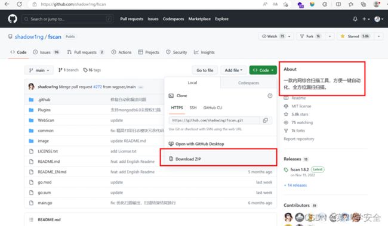Expand the Fork options arrow

330,36
